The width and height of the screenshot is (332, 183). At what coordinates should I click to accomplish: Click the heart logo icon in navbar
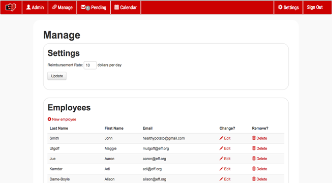11,8
